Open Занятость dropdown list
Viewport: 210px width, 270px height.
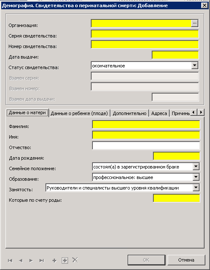[x=196, y=188]
